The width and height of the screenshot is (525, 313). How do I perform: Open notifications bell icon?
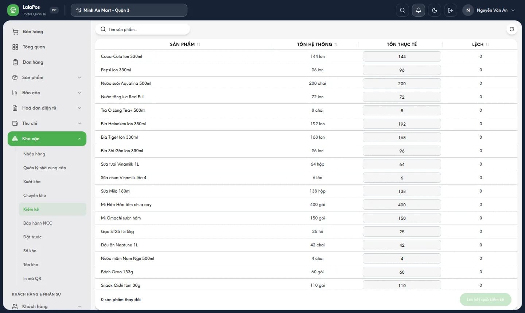click(x=419, y=10)
